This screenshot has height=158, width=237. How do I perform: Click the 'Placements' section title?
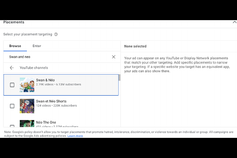pos(14,22)
